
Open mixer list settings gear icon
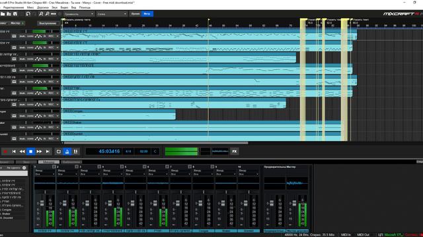click(x=24, y=168)
